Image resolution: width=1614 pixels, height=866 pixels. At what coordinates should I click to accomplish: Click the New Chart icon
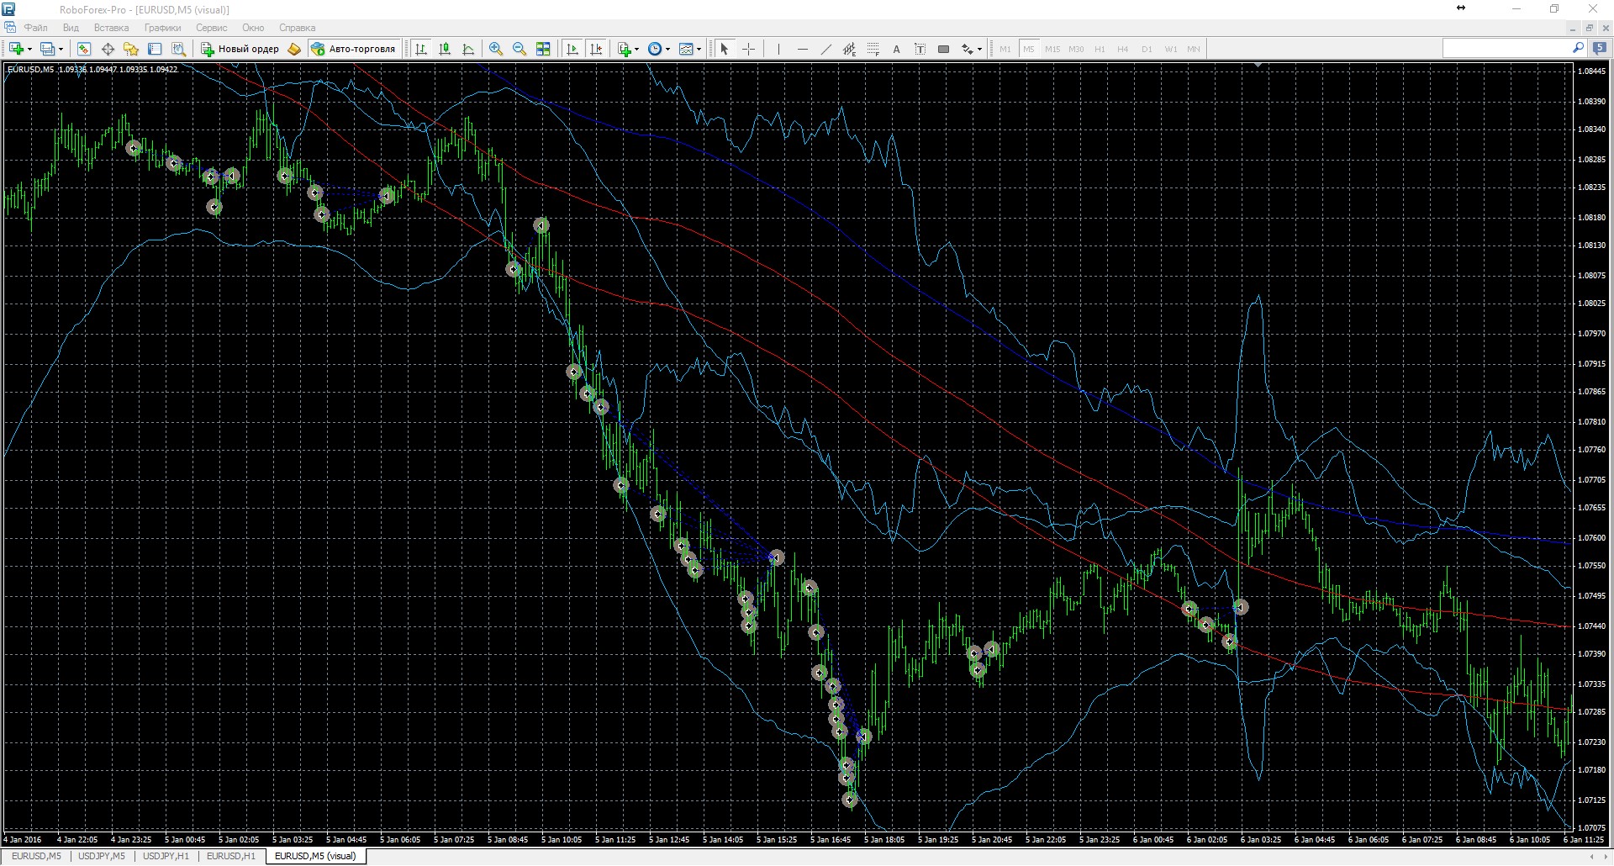pyautogui.click(x=16, y=49)
